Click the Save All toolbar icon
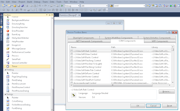The image size is (180, 111). pyautogui.click(x=22, y=6)
